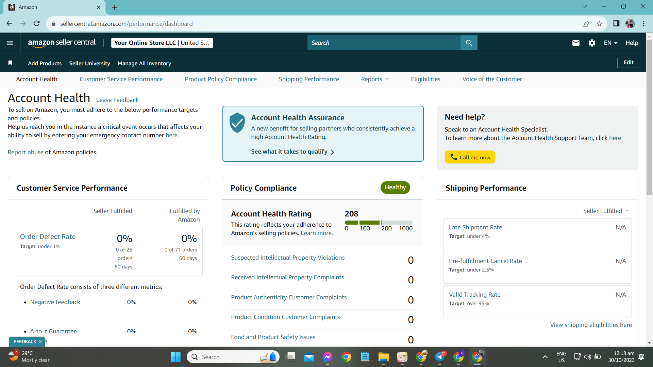Bookmark this page with the star icon
The width and height of the screenshot is (653, 367).
coord(599,23)
